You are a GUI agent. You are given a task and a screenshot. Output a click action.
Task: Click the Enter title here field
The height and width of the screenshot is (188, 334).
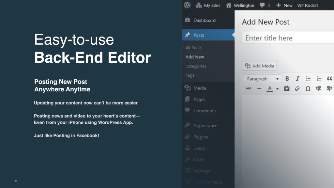(287, 38)
